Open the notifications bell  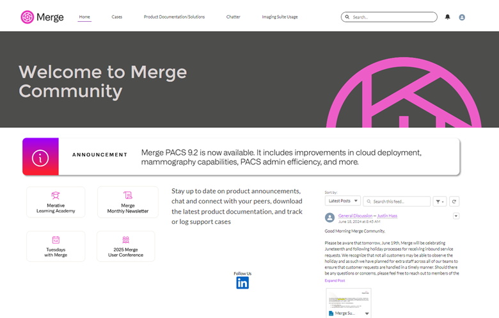pyautogui.click(x=447, y=17)
